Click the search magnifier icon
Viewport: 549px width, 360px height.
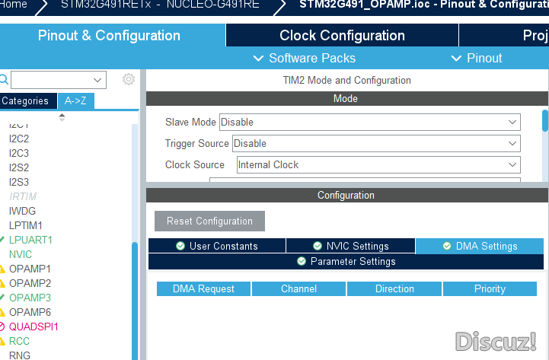[4, 79]
